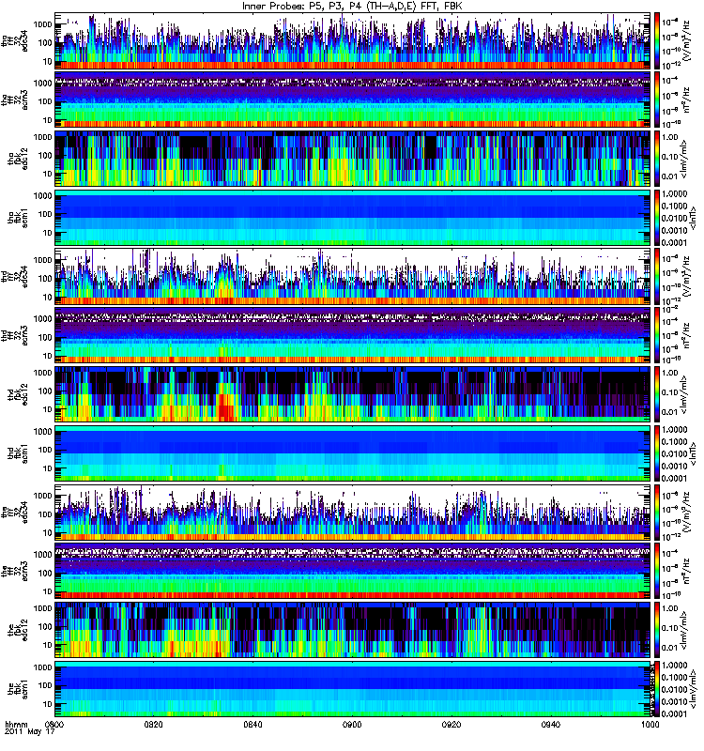The height and width of the screenshot is (751, 704).
Task: Select the thd fff_32 scm3 spectrogram panel
Action: click(x=353, y=335)
